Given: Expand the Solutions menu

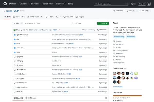Looking at the screenshot, I should click(x=24, y=4).
